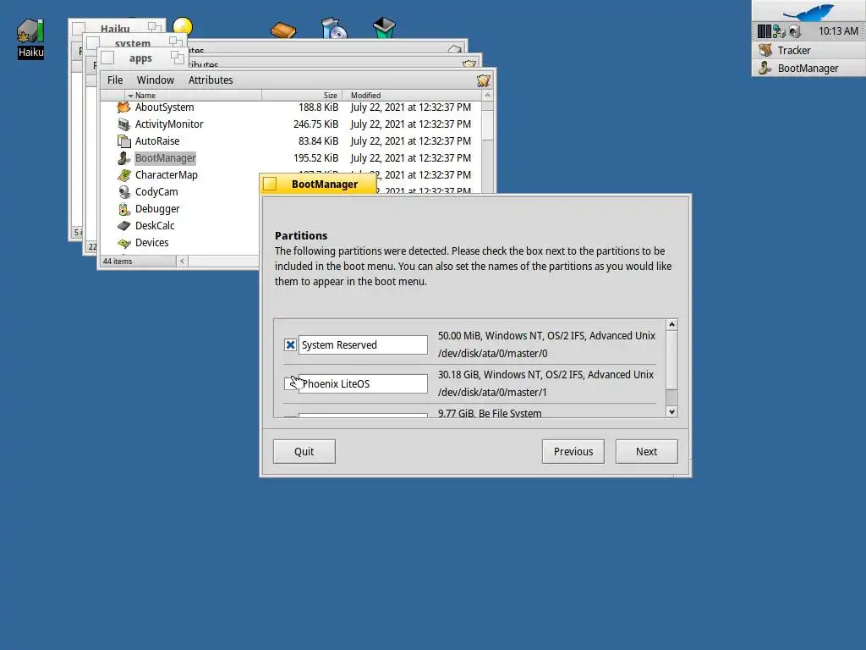Select the CodyCam webcam icon
The width and height of the screenshot is (866, 650).
coord(123,192)
